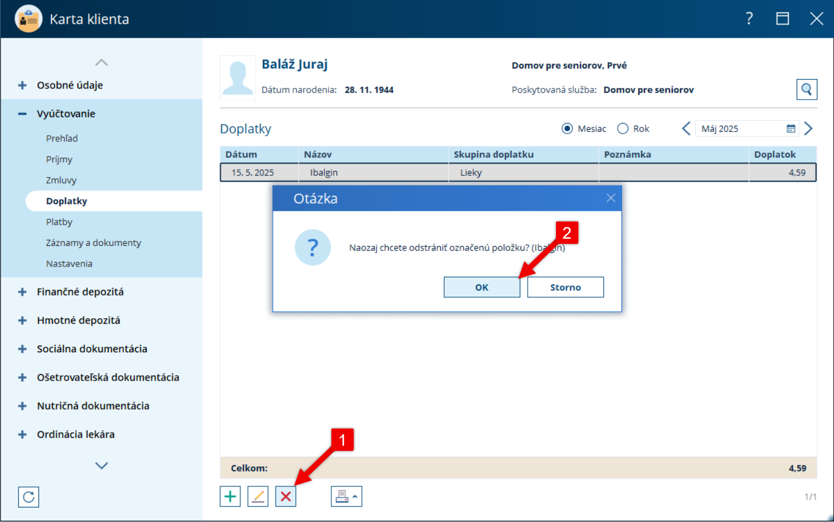Expand the Sociálna dokumentácia section

22,349
